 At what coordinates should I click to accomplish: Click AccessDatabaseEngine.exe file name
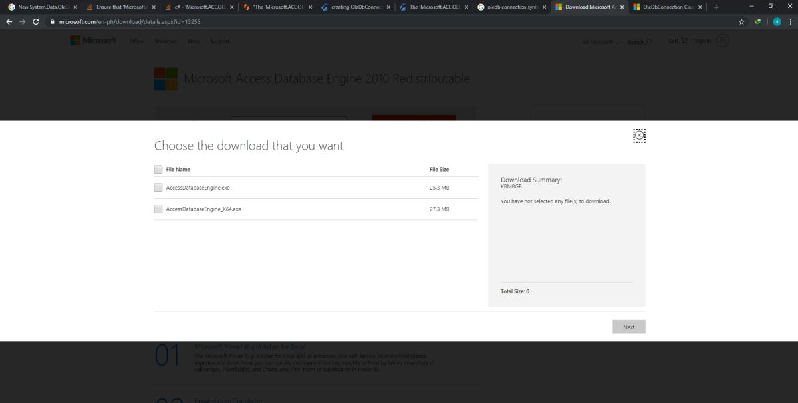(x=198, y=188)
